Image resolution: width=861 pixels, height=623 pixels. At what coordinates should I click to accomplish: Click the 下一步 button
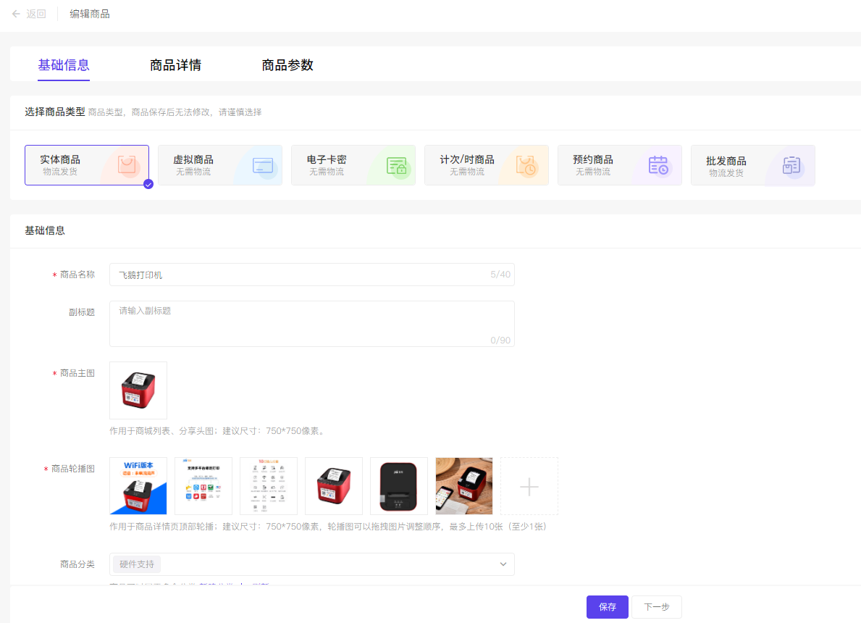click(x=657, y=607)
